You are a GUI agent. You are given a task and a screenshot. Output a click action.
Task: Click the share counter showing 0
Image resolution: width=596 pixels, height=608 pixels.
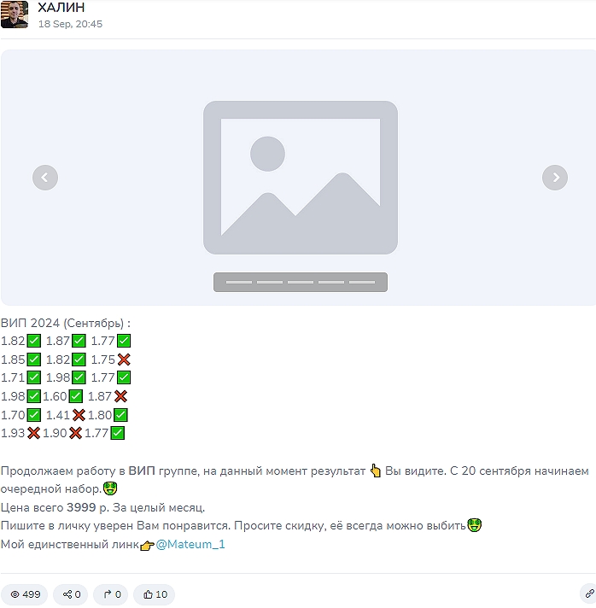(x=71, y=594)
